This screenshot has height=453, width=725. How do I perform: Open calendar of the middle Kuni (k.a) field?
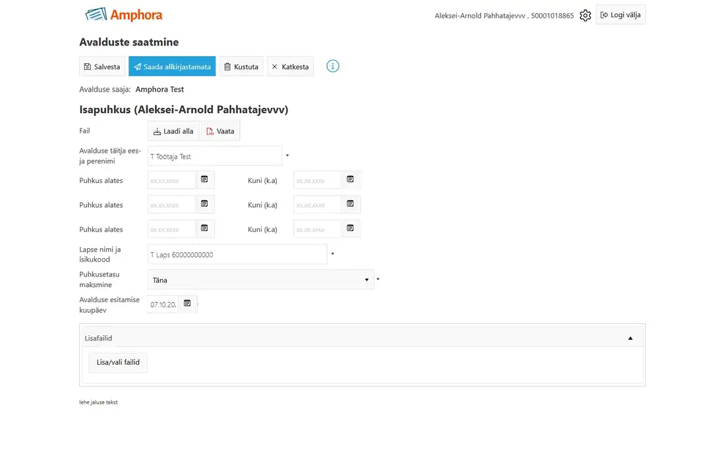(x=351, y=204)
